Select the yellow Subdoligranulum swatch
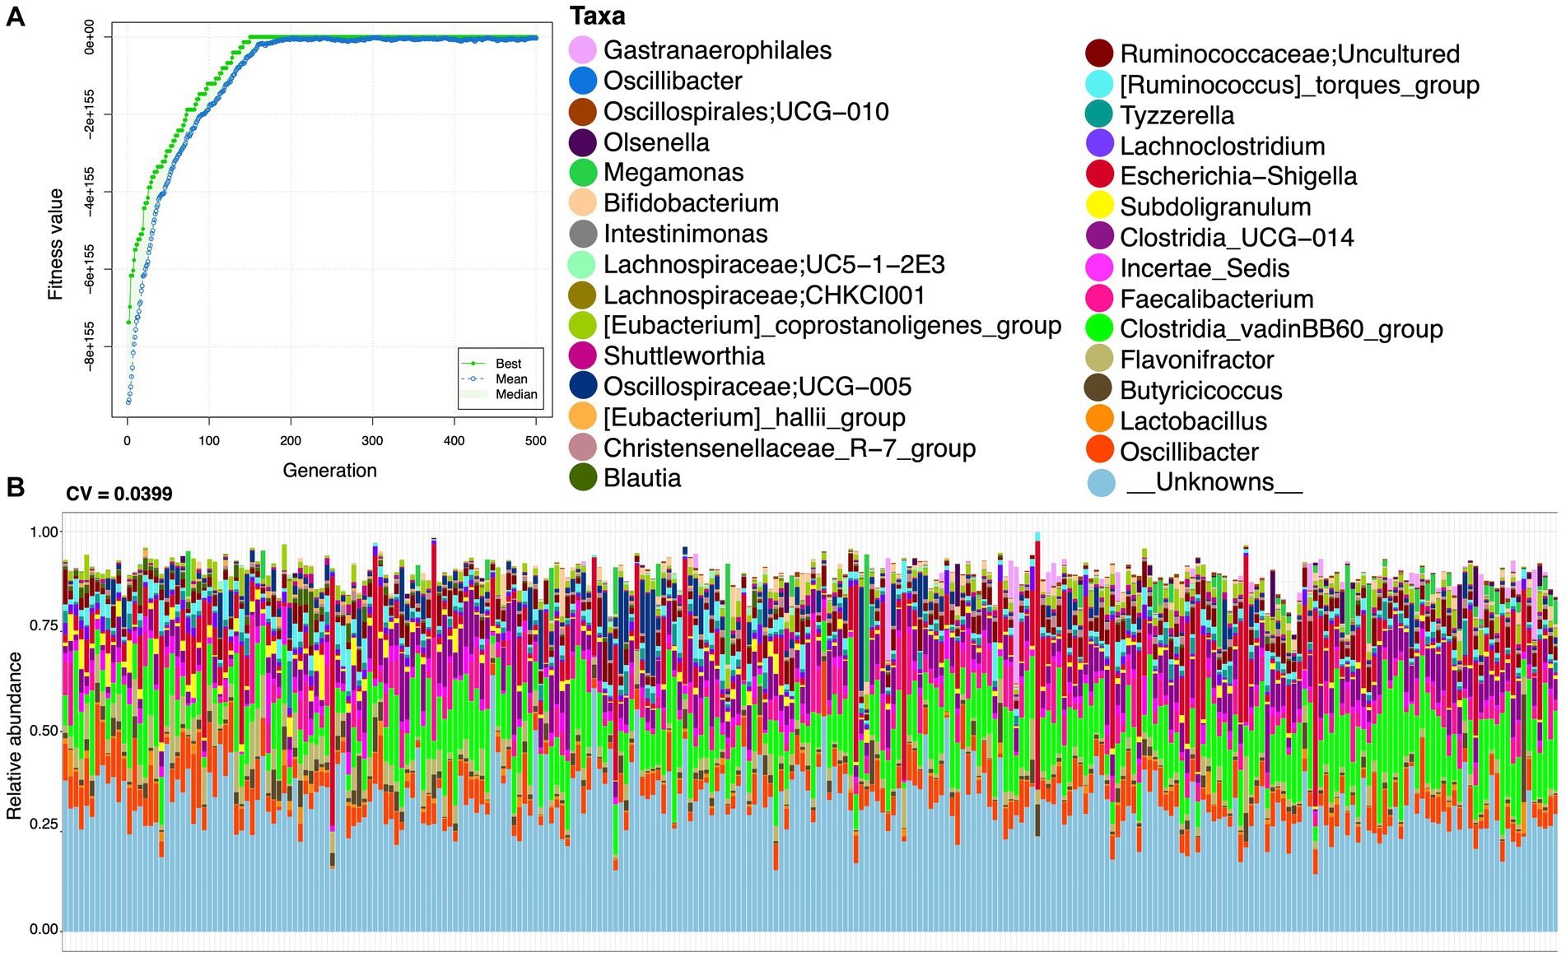The width and height of the screenshot is (1566, 957). click(1099, 206)
